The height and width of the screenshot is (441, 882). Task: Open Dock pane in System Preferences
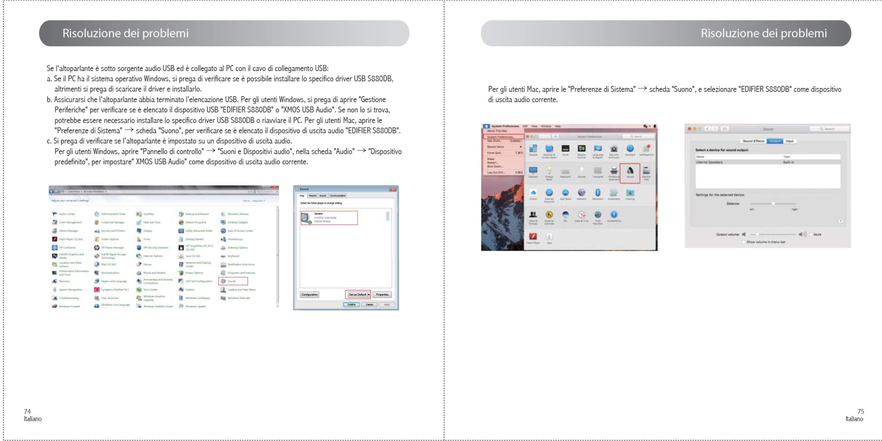click(x=566, y=150)
